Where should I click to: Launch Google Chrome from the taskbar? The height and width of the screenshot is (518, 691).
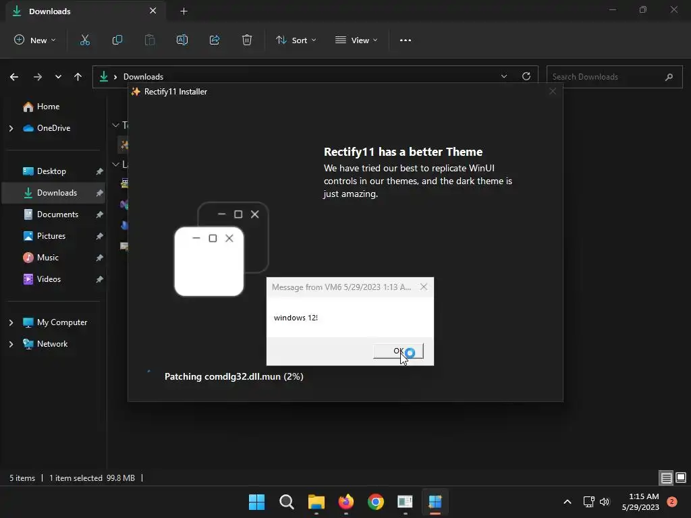coord(376,502)
